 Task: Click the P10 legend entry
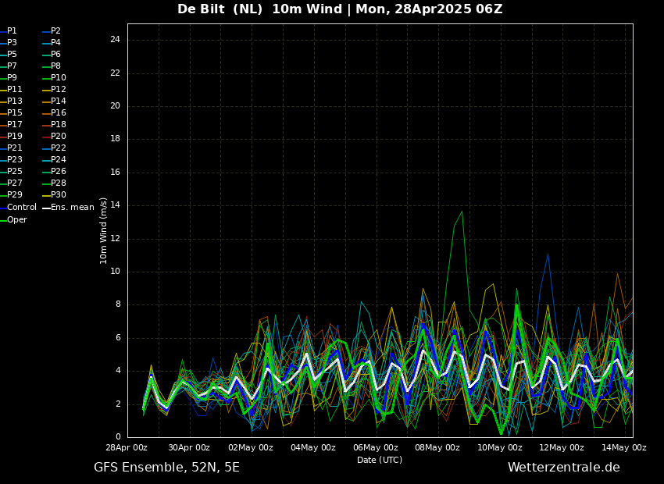58,78
